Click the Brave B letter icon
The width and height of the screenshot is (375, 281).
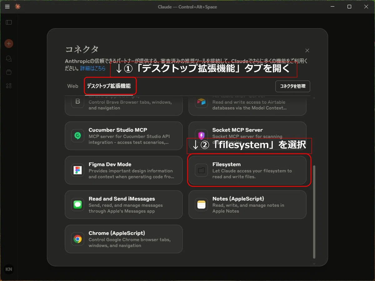[77, 102]
